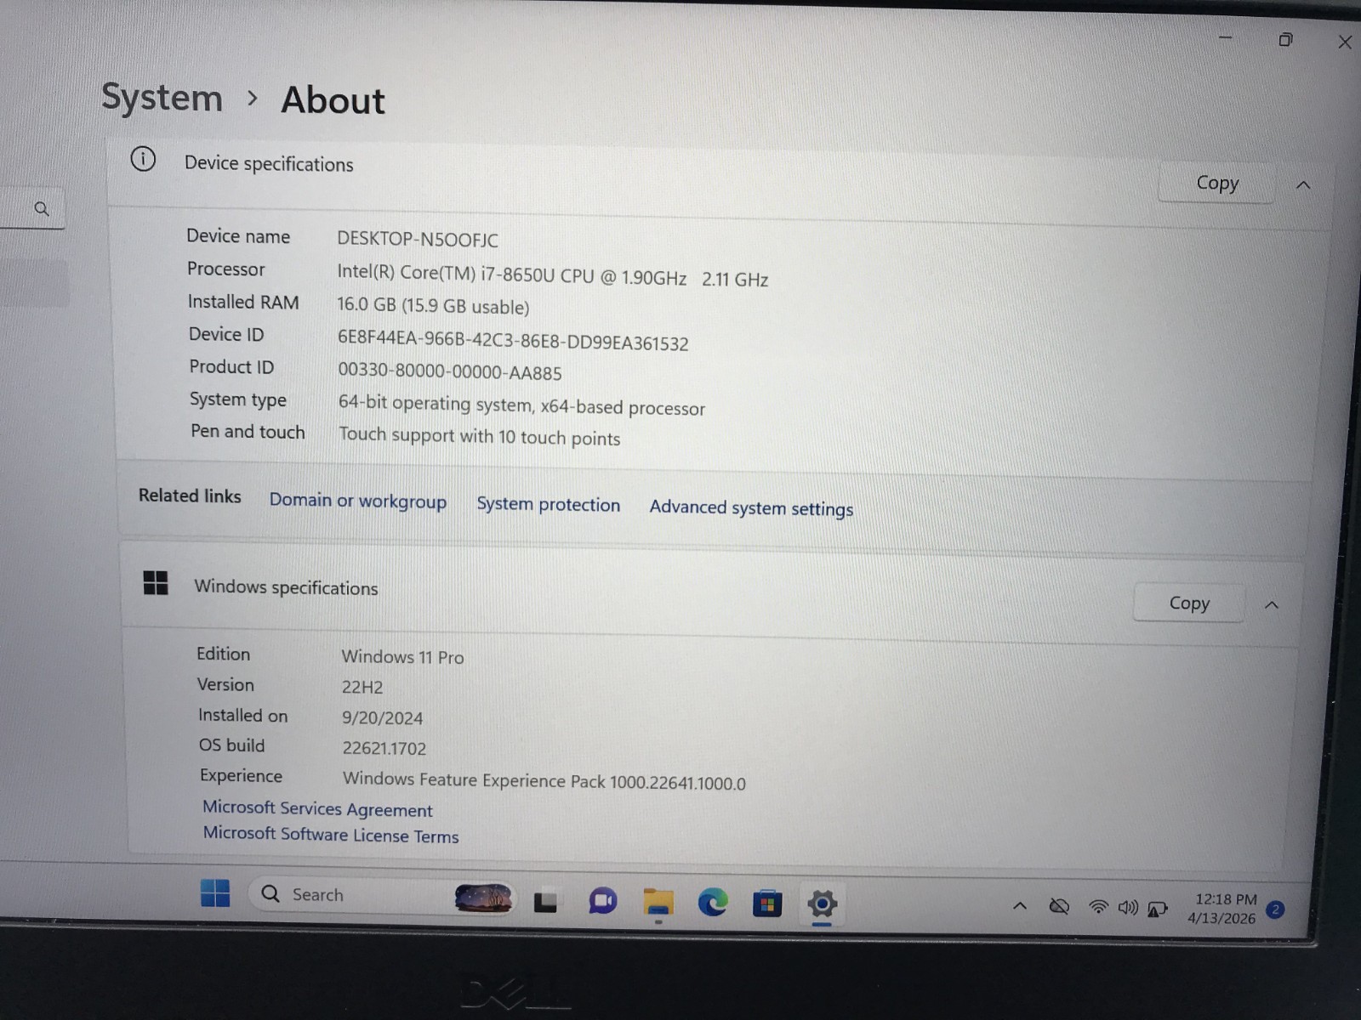Open File Explorer from the taskbar
This screenshot has width=1361, height=1020.
[x=658, y=902]
